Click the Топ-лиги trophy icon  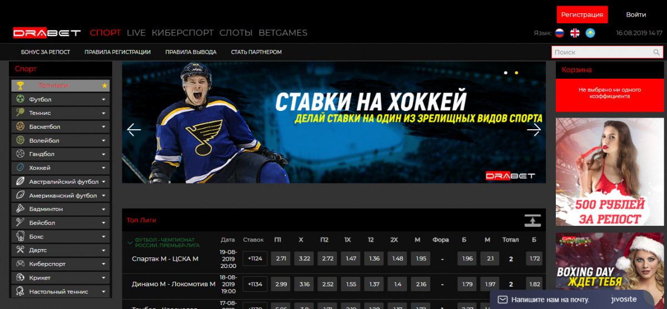(x=20, y=85)
